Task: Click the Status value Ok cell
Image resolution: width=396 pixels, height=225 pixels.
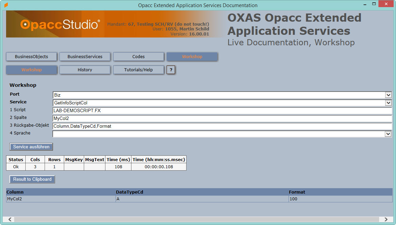Action: tap(16, 167)
